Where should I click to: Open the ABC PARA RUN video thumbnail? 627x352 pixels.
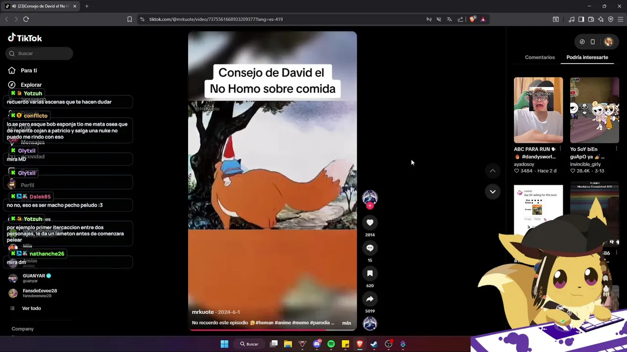click(x=538, y=110)
